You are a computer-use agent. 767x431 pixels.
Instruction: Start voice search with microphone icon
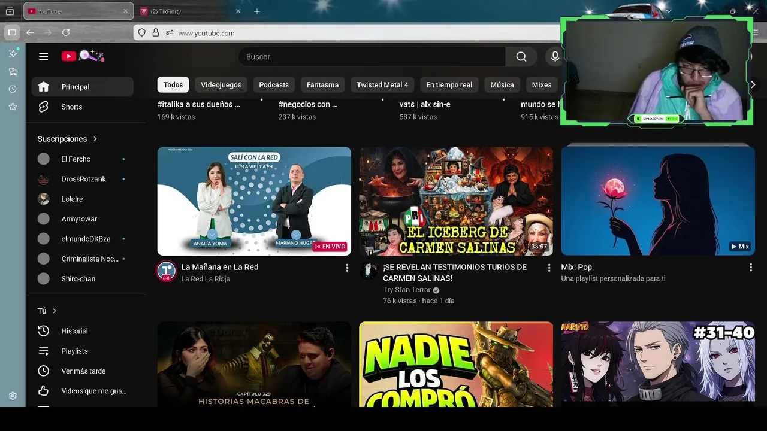point(555,56)
